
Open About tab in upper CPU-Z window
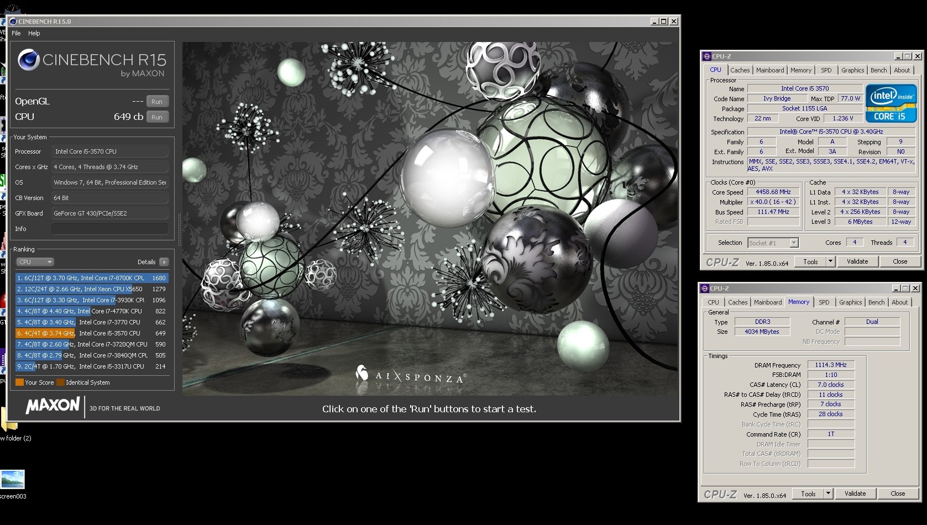(x=902, y=70)
